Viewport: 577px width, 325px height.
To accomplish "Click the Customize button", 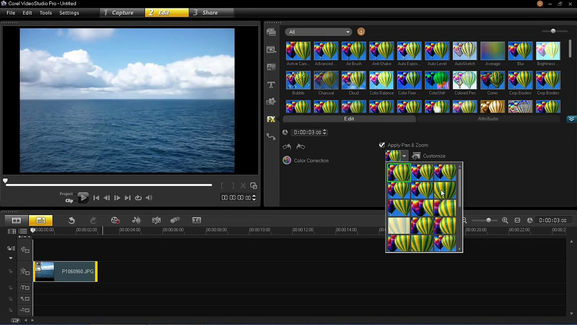I will (429, 156).
